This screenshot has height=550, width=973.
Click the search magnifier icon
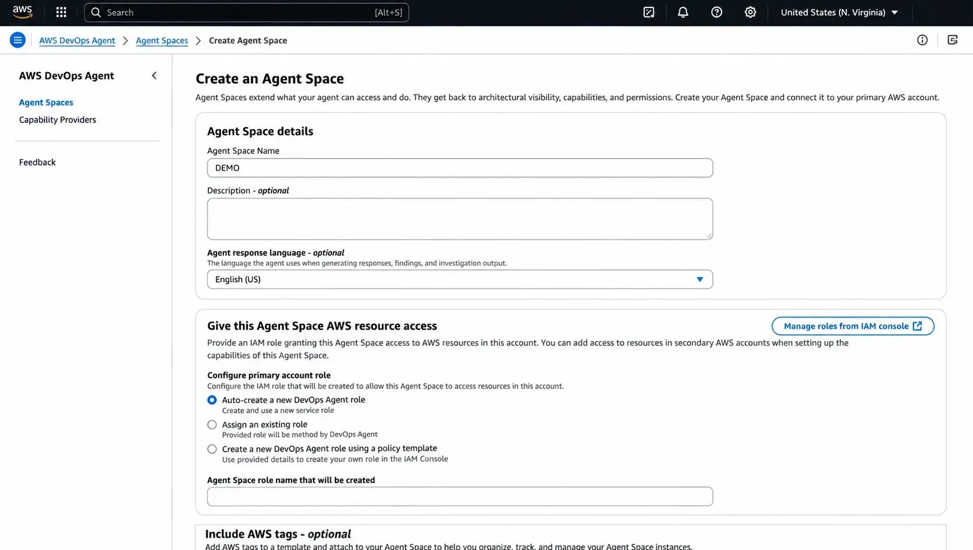[x=96, y=12]
